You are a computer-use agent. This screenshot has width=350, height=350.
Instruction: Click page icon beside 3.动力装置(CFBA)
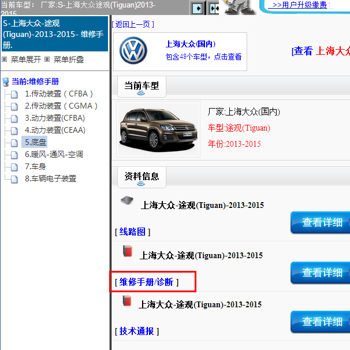tap(14, 118)
